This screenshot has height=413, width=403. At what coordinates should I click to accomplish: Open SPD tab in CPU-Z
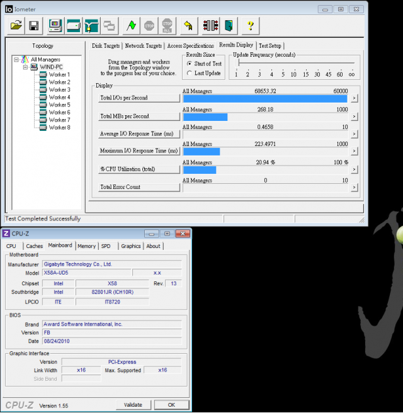[x=106, y=246]
